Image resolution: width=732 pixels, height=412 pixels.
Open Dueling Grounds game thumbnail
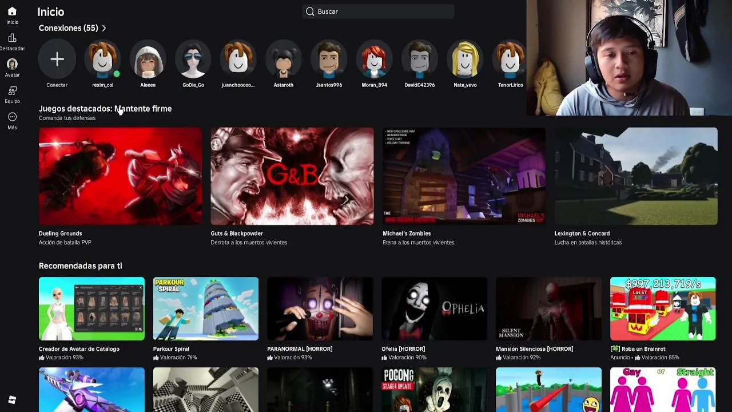click(x=120, y=176)
